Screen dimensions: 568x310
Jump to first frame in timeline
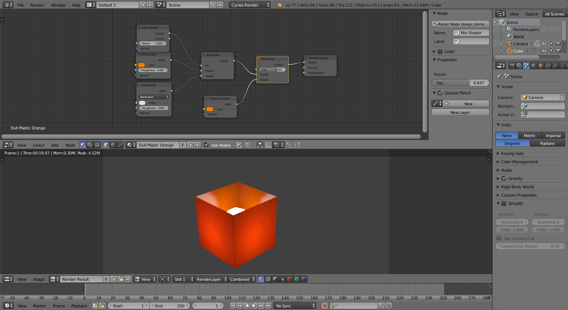coord(232,306)
